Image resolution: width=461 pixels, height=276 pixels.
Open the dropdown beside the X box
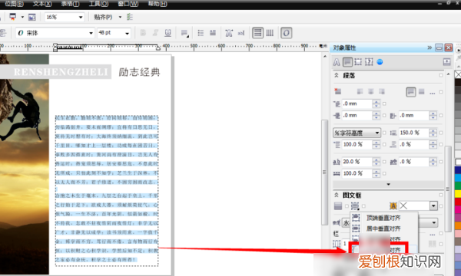(x=433, y=206)
